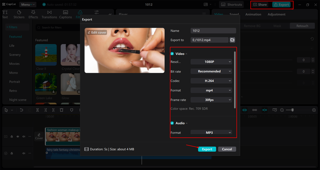Click the Split clip tool

pyautogui.click(x=37, y=110)
